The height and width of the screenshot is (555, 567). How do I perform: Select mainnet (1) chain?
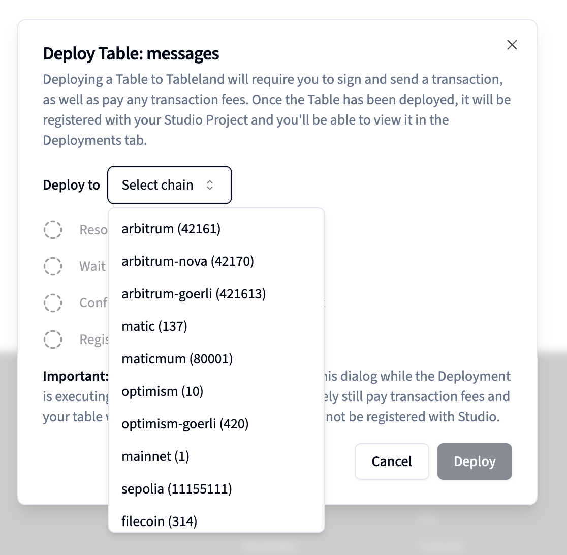pyautogui.click(x=155, y=456)
